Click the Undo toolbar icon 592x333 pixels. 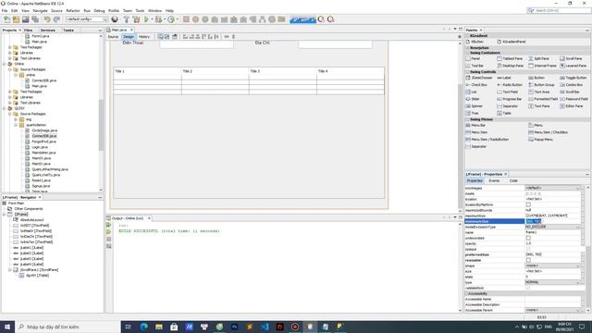point(47,19)
